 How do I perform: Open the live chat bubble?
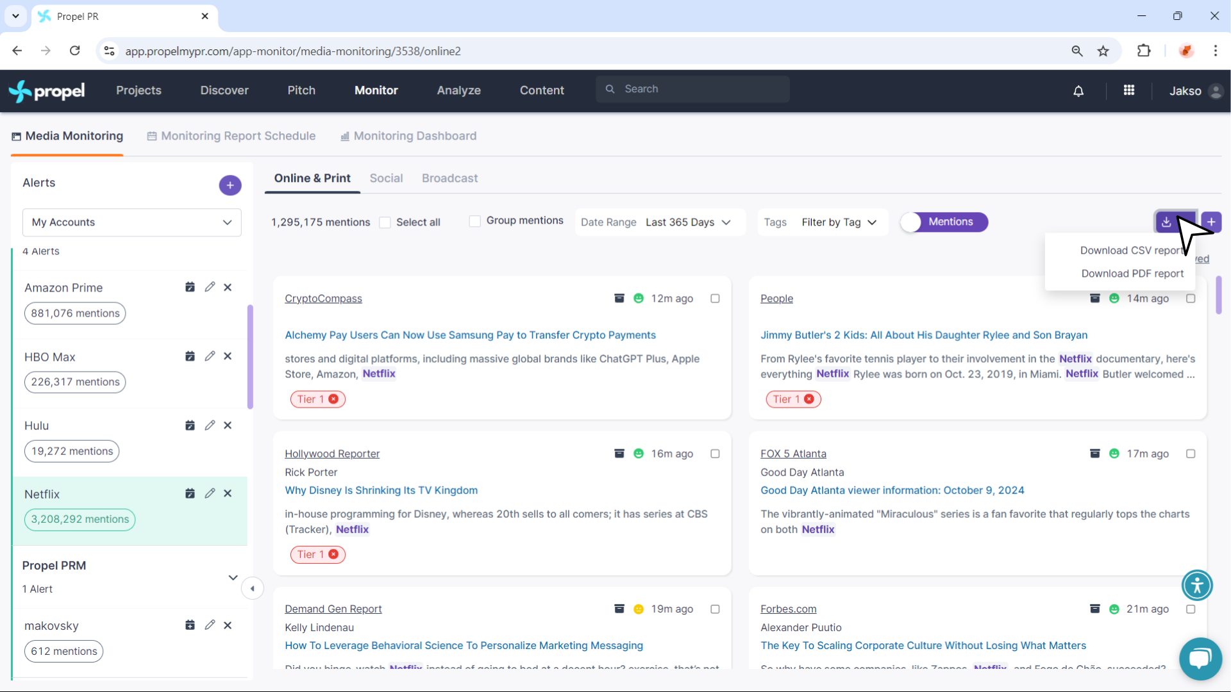(1200, 658)
